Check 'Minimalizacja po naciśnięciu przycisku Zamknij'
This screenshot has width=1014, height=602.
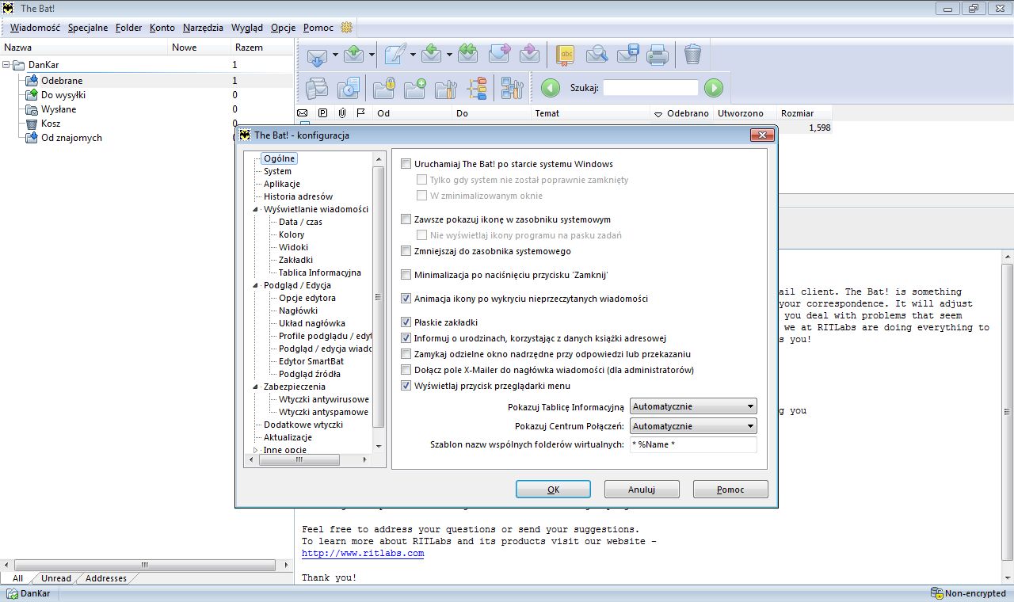406,275
